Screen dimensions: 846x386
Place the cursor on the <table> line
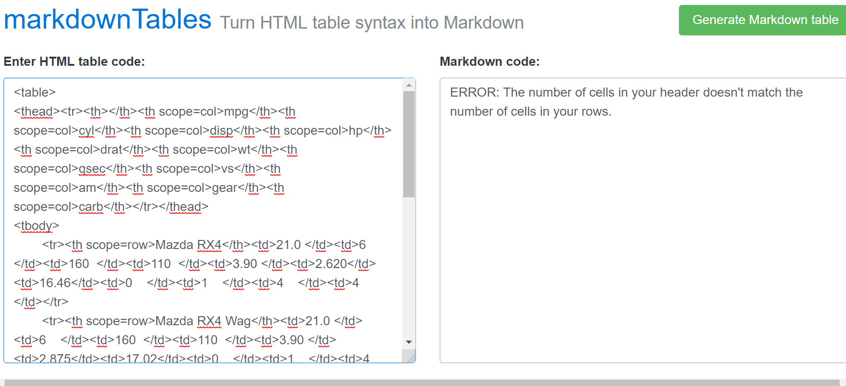35,93
